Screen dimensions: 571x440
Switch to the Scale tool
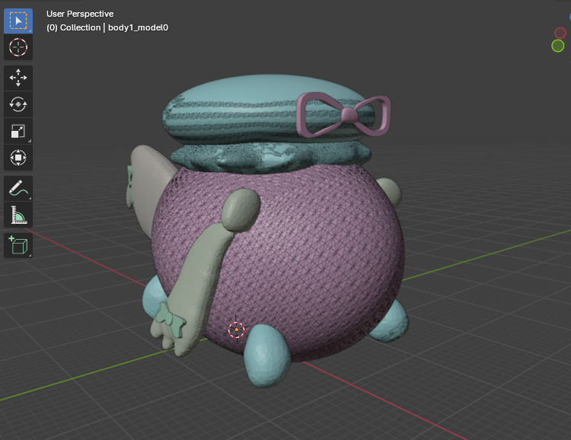pos(18,131)
